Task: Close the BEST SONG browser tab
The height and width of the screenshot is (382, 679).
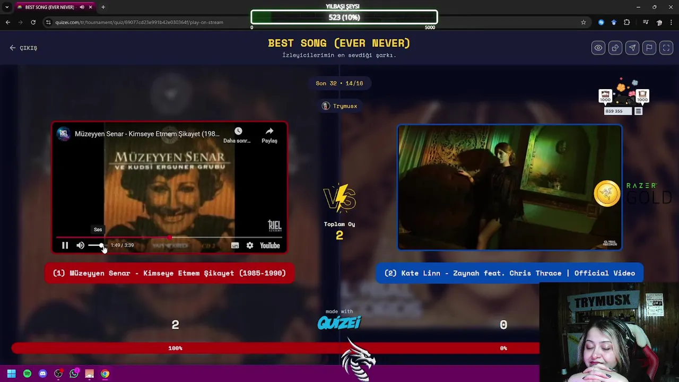Action: (91, 7)
